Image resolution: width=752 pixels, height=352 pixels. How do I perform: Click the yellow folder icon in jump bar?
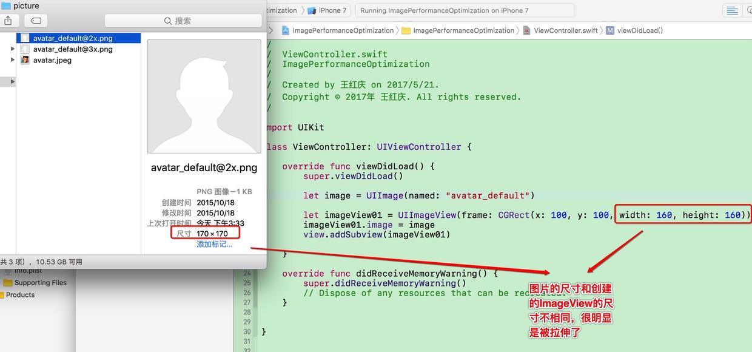point(406,30)
